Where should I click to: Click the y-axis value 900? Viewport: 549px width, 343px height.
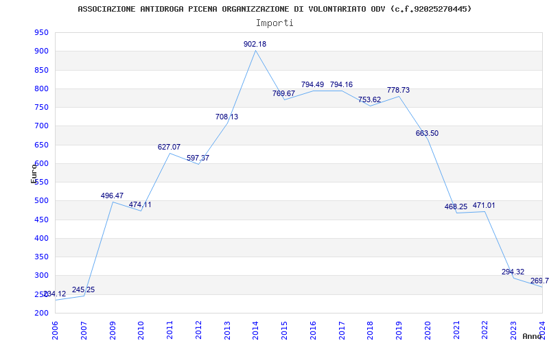coord(41,51)
